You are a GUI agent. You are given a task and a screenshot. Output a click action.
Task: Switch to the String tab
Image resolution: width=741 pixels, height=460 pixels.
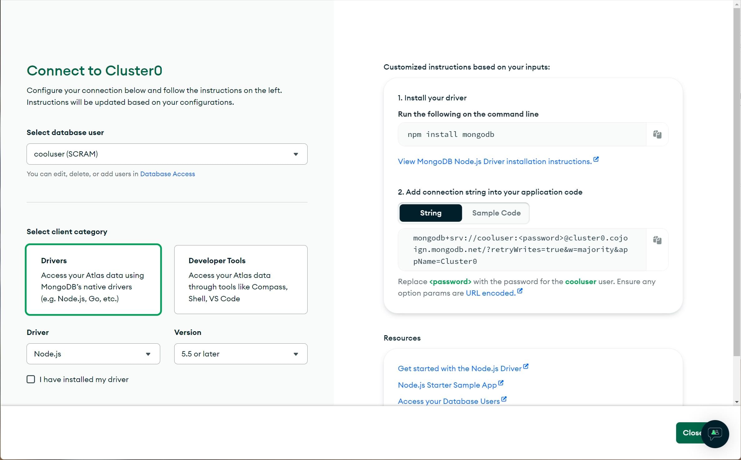tap(431, 212)
